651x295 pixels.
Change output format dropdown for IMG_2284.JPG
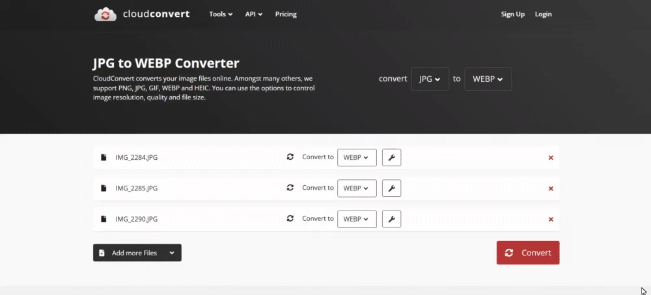[357, 157]
